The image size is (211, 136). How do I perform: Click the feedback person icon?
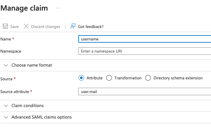73,26
